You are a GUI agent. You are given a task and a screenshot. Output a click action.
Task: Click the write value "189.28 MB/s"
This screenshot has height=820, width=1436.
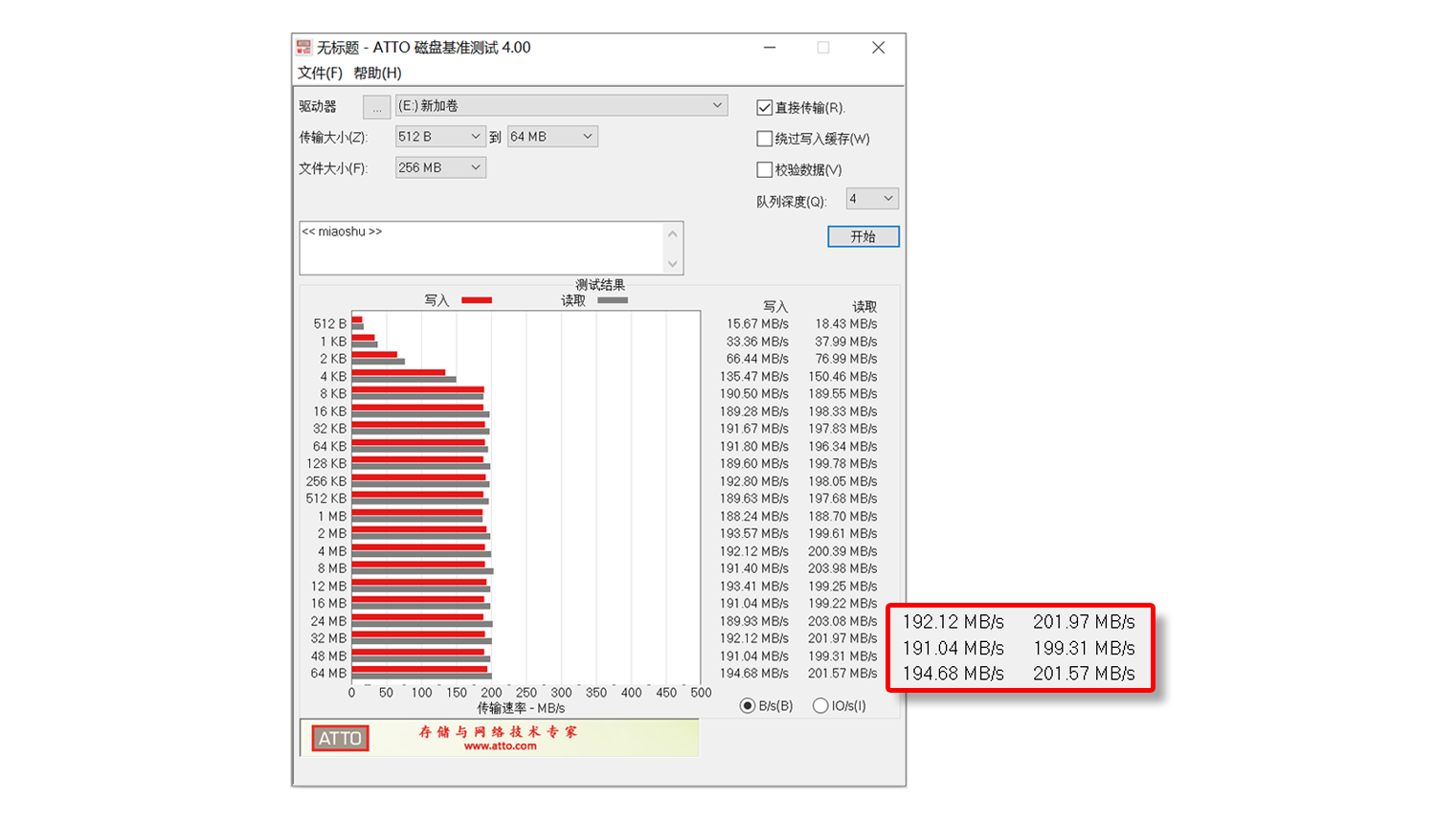754,411
